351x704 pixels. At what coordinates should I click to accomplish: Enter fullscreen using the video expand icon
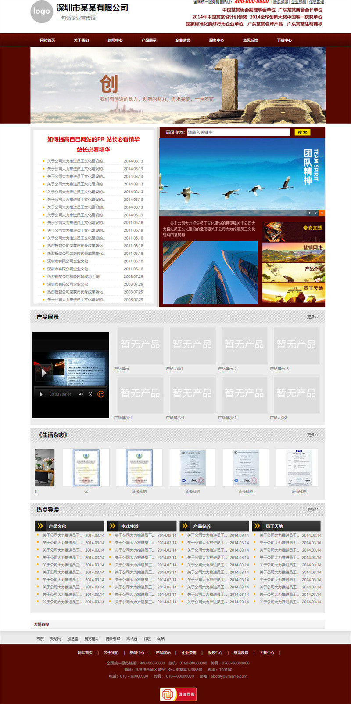point(90,394)
